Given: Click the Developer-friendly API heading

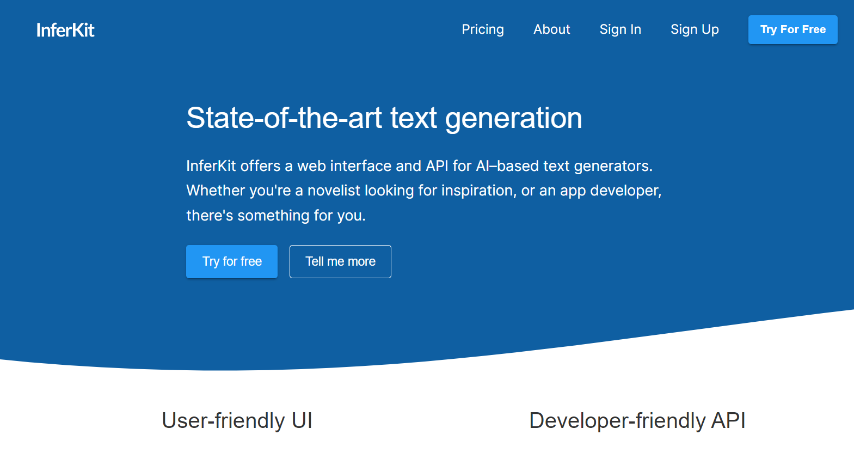Looking at the screenshot, I should tap(637, 420).
